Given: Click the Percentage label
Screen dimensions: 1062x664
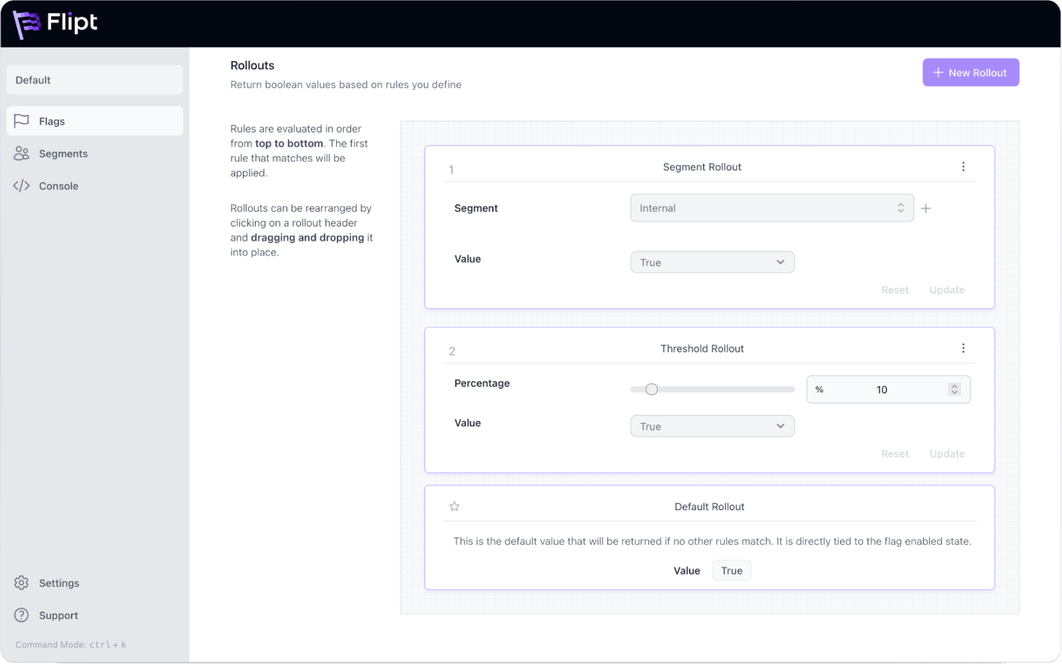Looking at the screenshot, I should (x=482, y=383).
